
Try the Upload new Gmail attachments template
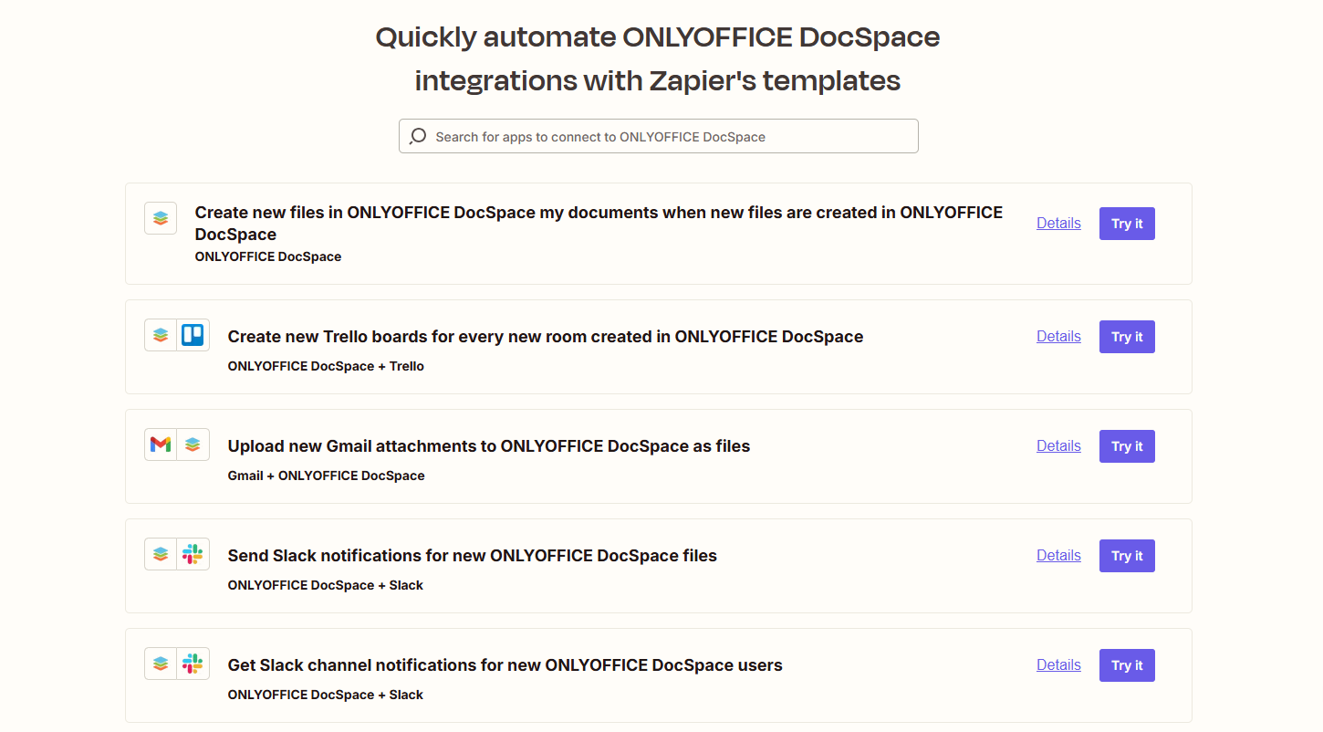tap(1127, 446)
